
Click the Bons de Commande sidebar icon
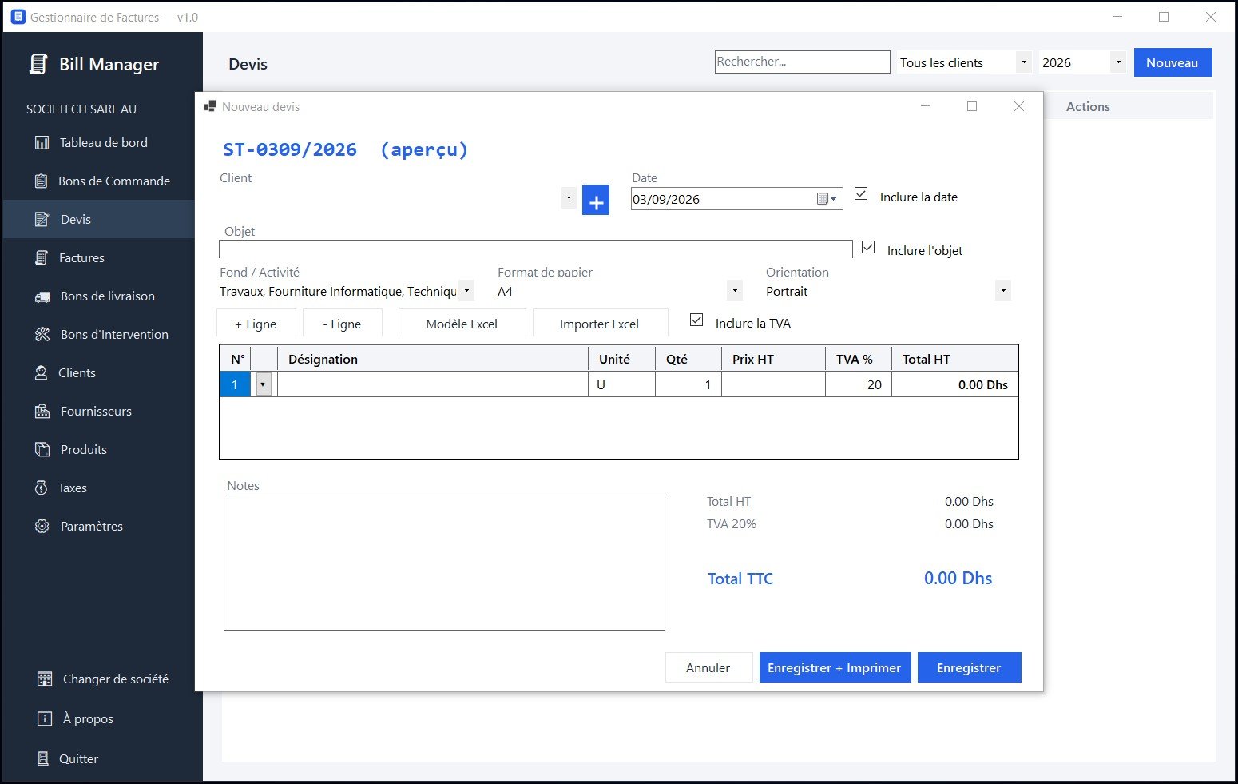coord(42,181)
